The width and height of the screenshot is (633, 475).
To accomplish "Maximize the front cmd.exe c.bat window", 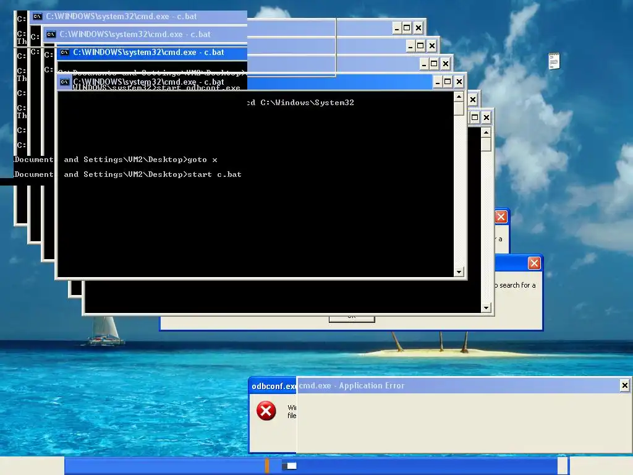I will pos(448,82).
